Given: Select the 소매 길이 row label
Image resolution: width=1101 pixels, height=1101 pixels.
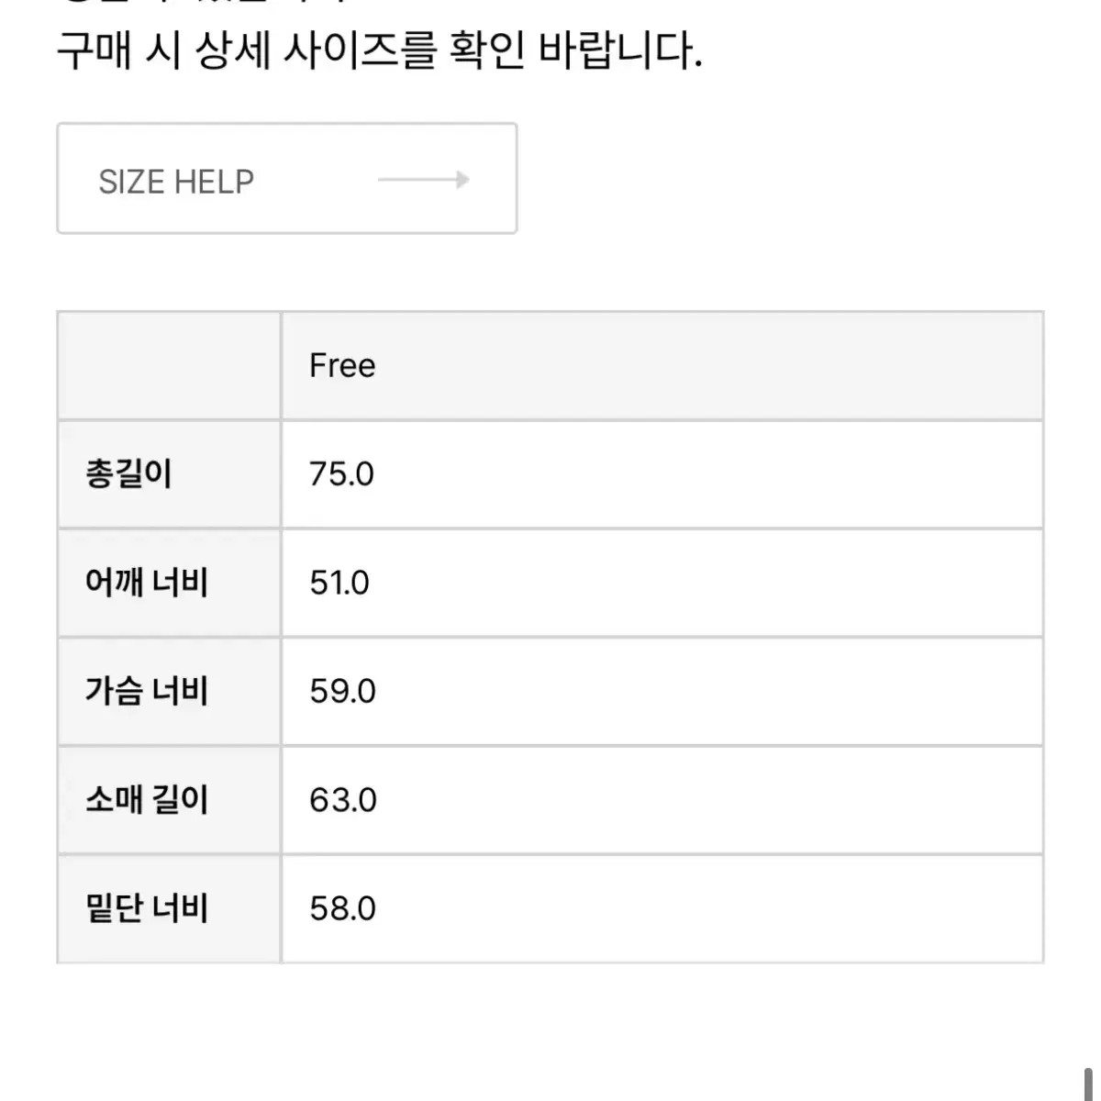Looking at the screenshot, I should (x=147, y=800).
